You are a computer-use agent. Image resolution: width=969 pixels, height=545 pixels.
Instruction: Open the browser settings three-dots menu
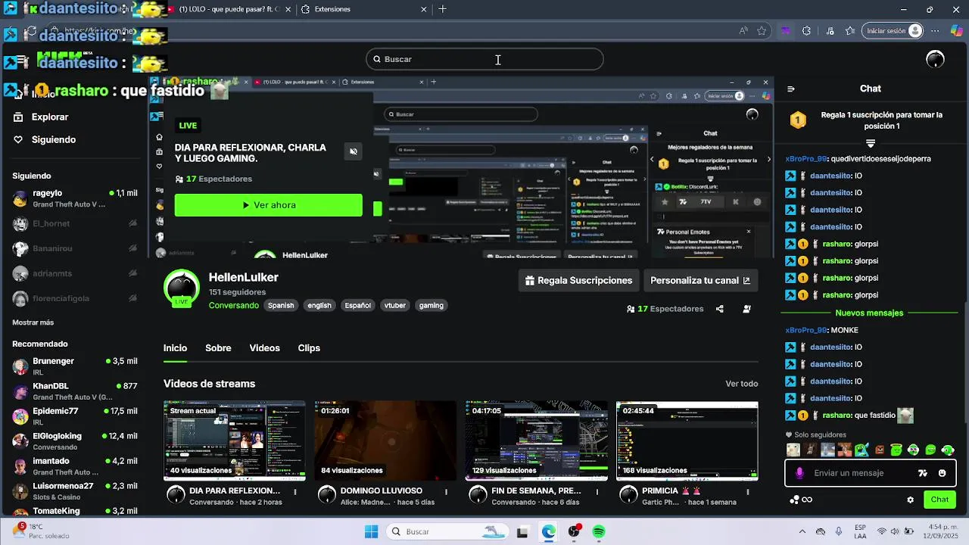coord(936,31)
